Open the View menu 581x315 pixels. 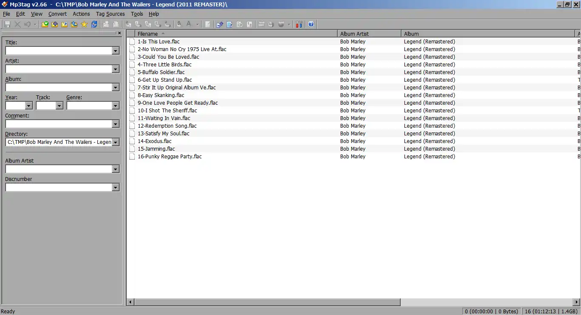click(x=37, y=14)
